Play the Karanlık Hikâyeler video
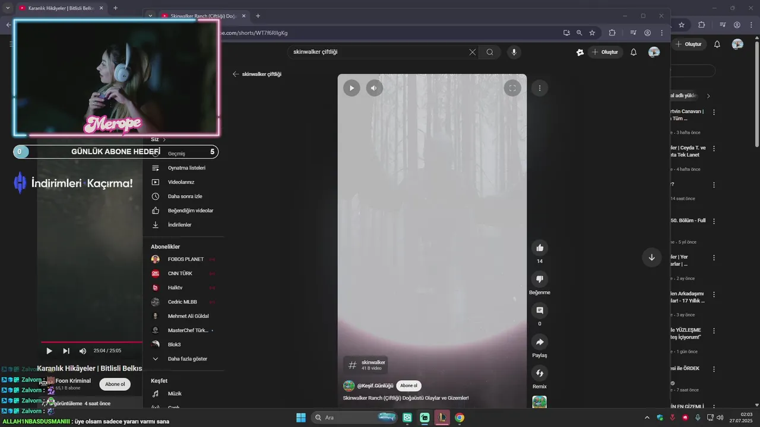 49,351
